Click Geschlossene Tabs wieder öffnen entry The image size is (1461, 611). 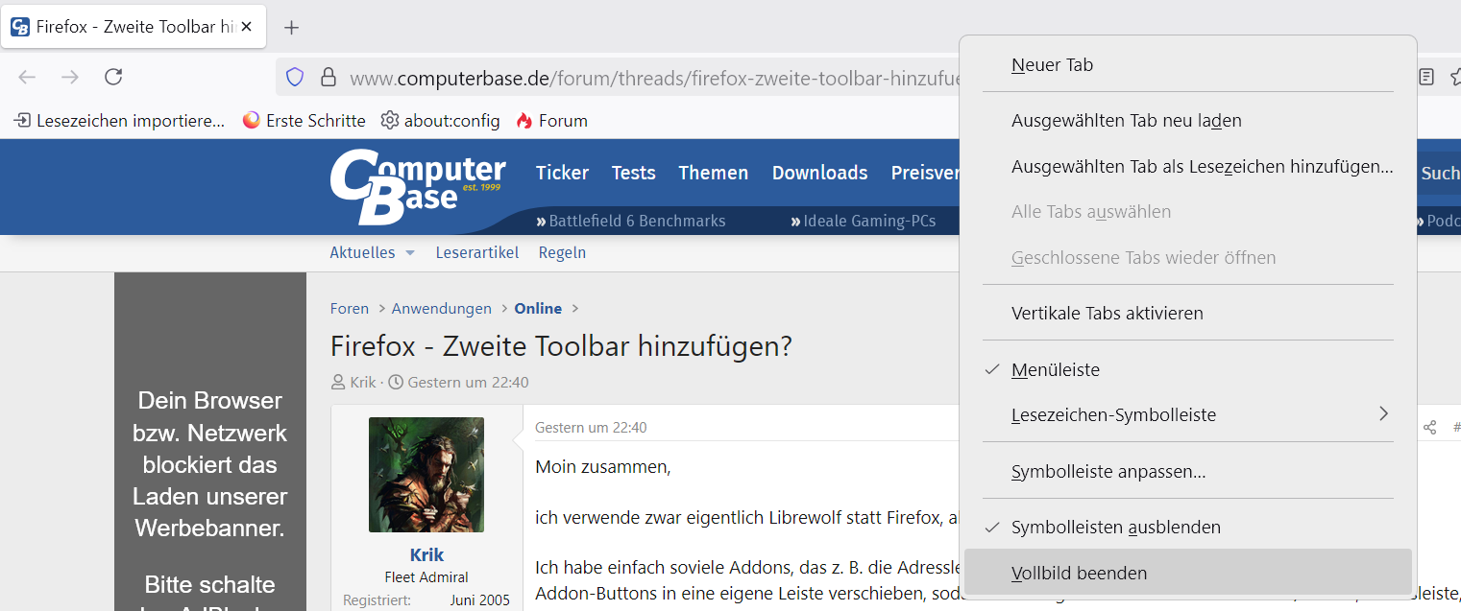[x=1188, y=258]
